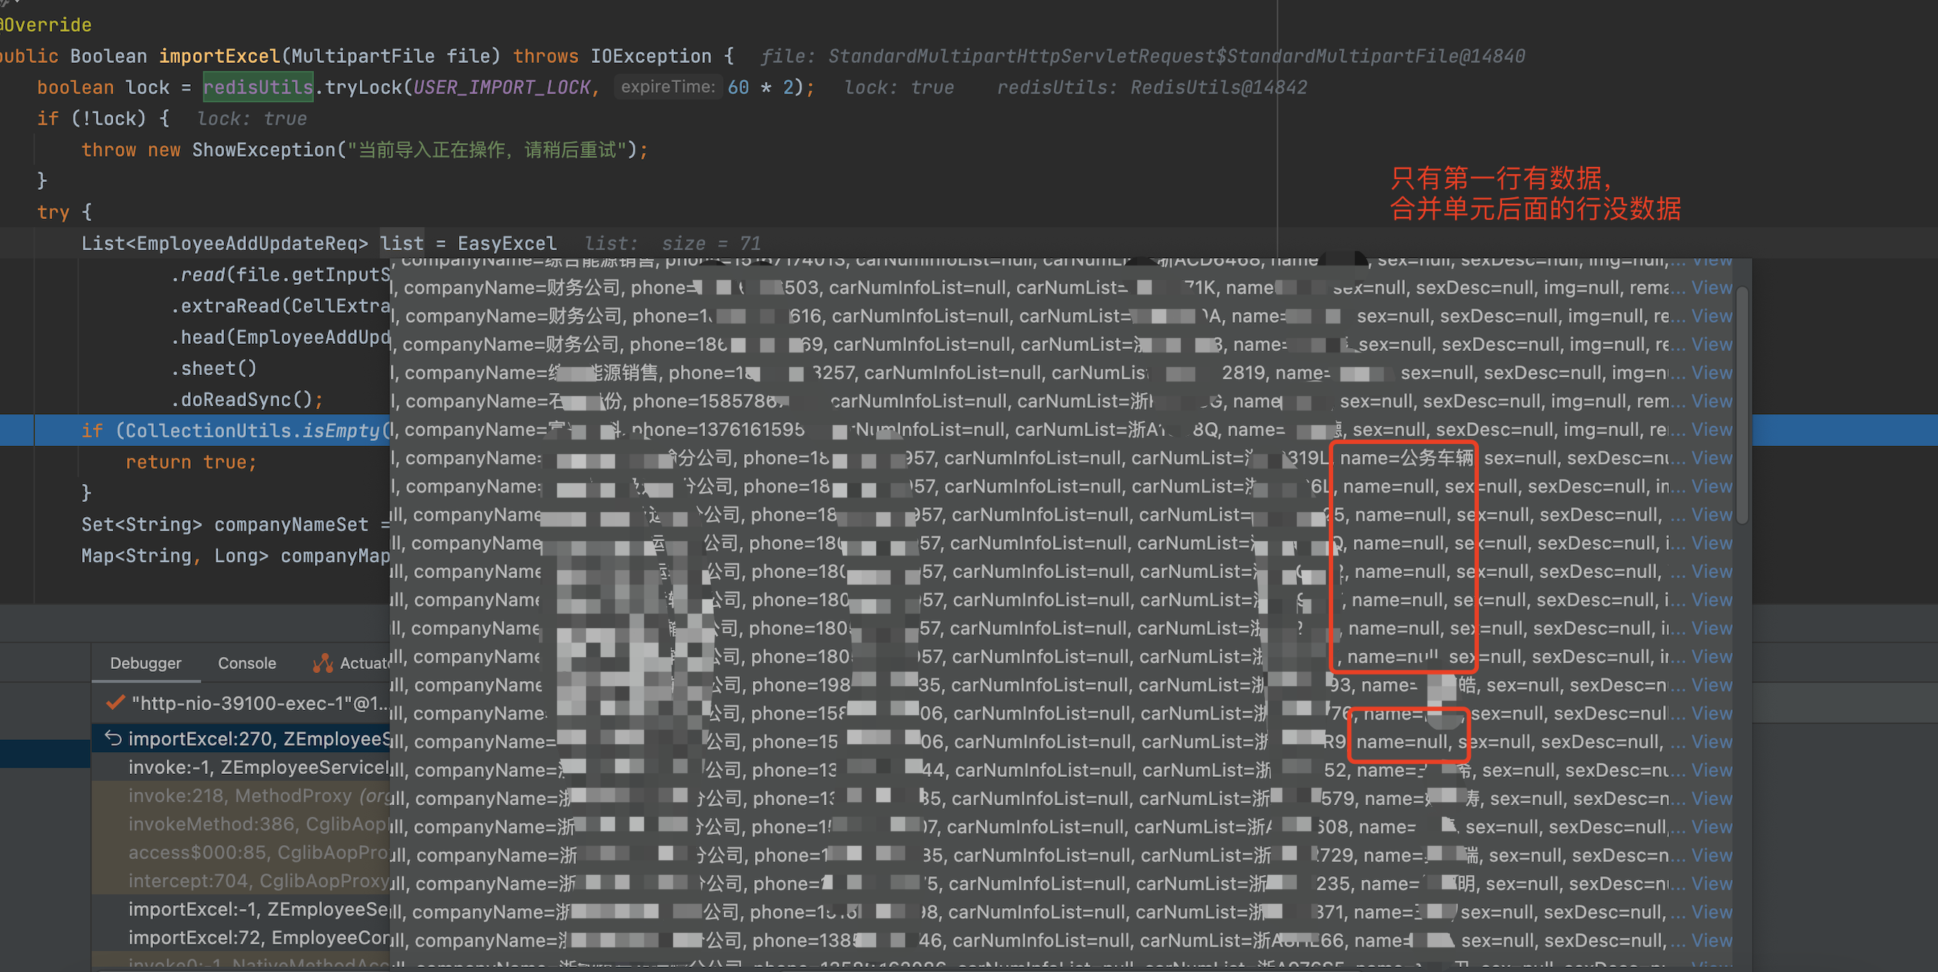Click View link on phone=1376161595 row
This screenshot has width=1938, height=972.
pyautogui.click(x=1712, y=429)
